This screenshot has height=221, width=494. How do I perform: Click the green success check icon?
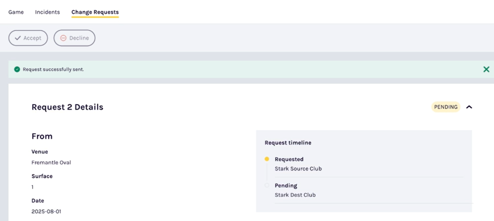click(x=17, y=69)
